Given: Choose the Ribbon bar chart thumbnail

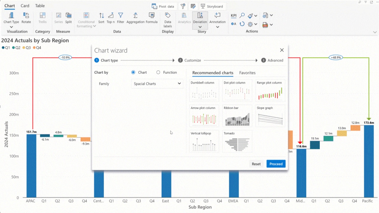Looking at the screenshot, I should 237,116.
